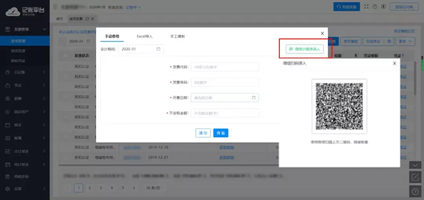The width and height of the screenshot is (424, 200).
Task: Collapse the floating panel with its down-chevron icon
Action: pyautogui.click(x=415, y=165)
